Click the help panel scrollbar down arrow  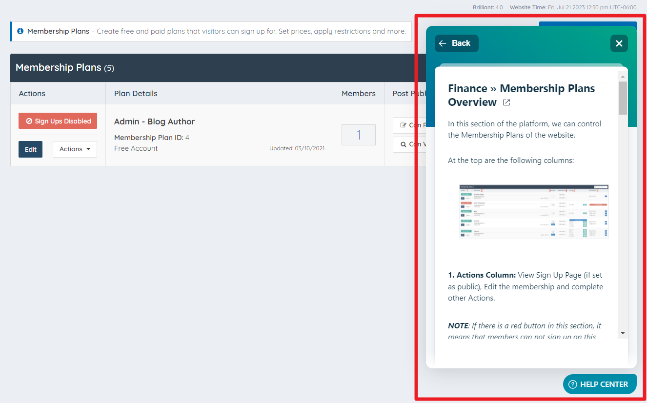(x=623, y=333)
